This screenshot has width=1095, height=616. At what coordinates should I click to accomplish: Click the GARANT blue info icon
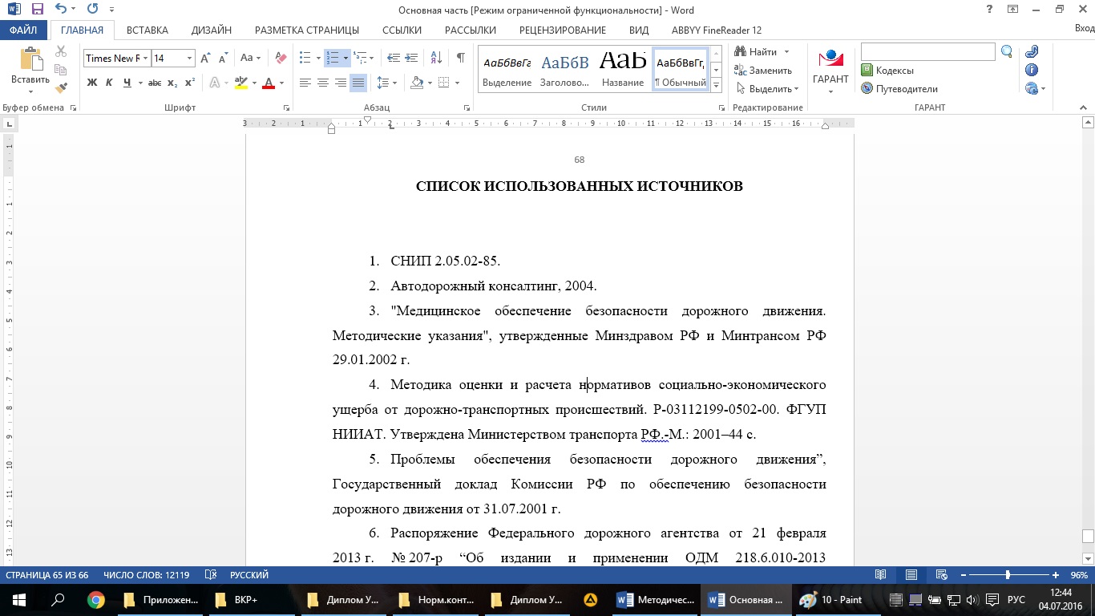(x=1032, y=70)
